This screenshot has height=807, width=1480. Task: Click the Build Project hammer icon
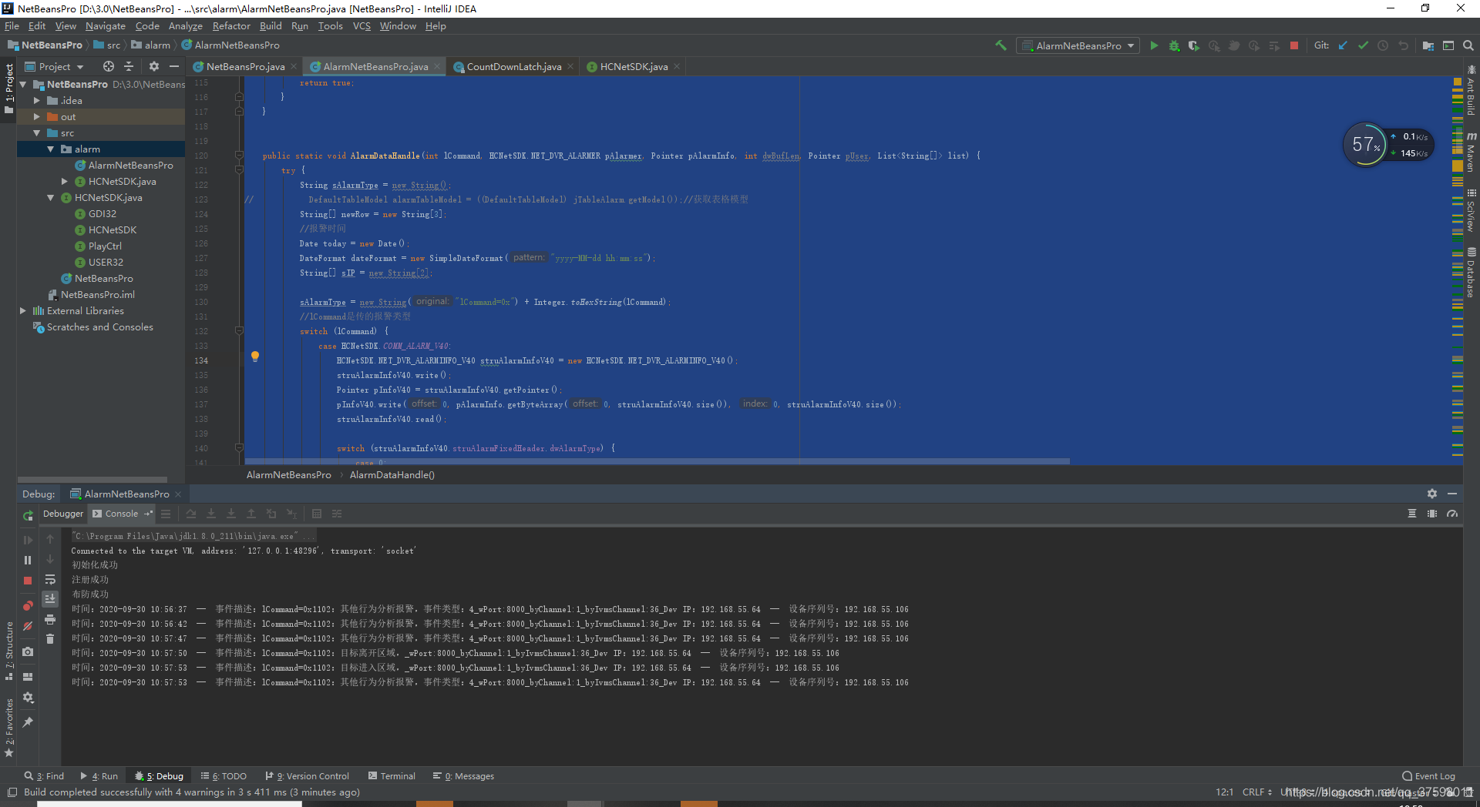[x=1001, y=45]
